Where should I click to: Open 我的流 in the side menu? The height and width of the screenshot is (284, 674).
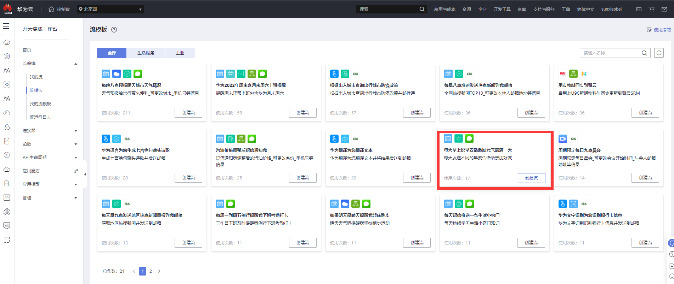click(x=36, y=77)
